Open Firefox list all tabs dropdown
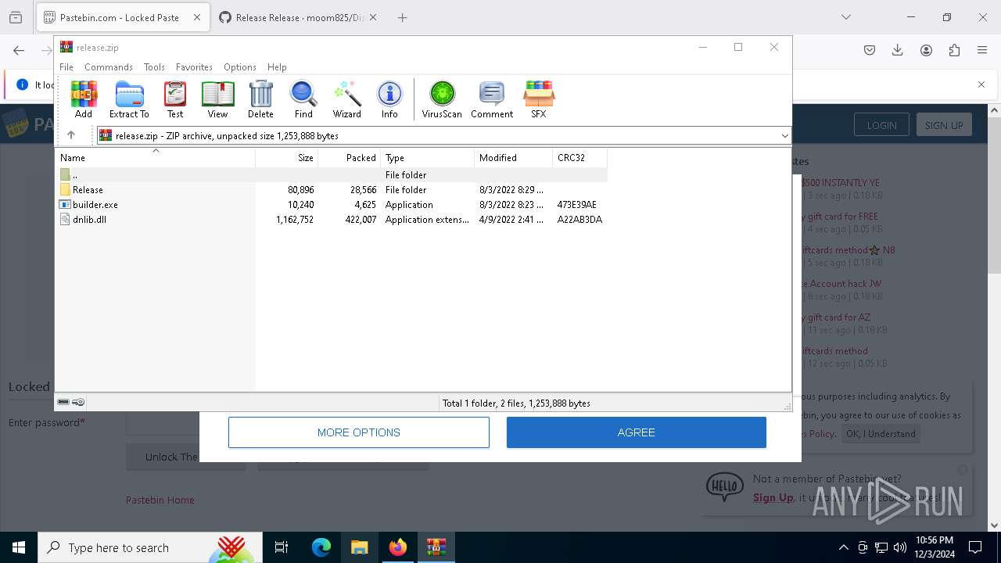1001x563 pixels. click(x=845, y=17)
